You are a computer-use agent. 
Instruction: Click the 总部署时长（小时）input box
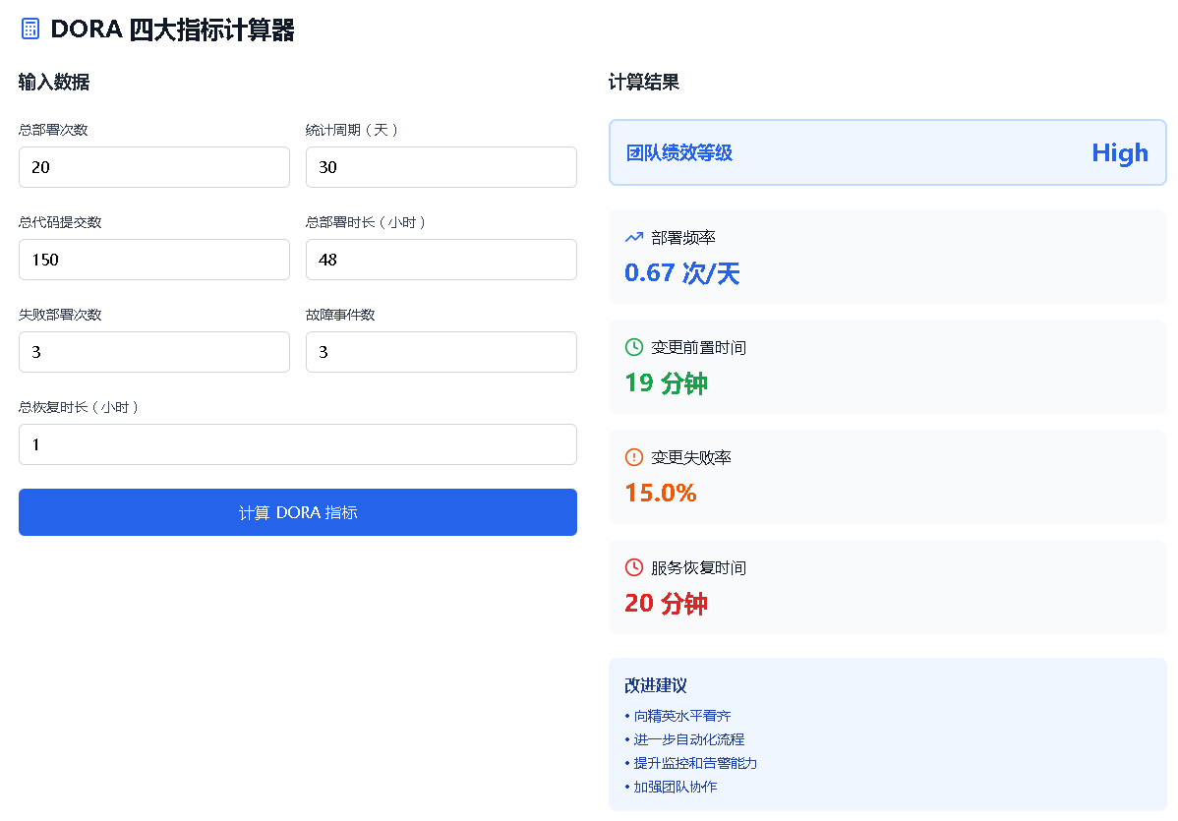tap(441, 260)
